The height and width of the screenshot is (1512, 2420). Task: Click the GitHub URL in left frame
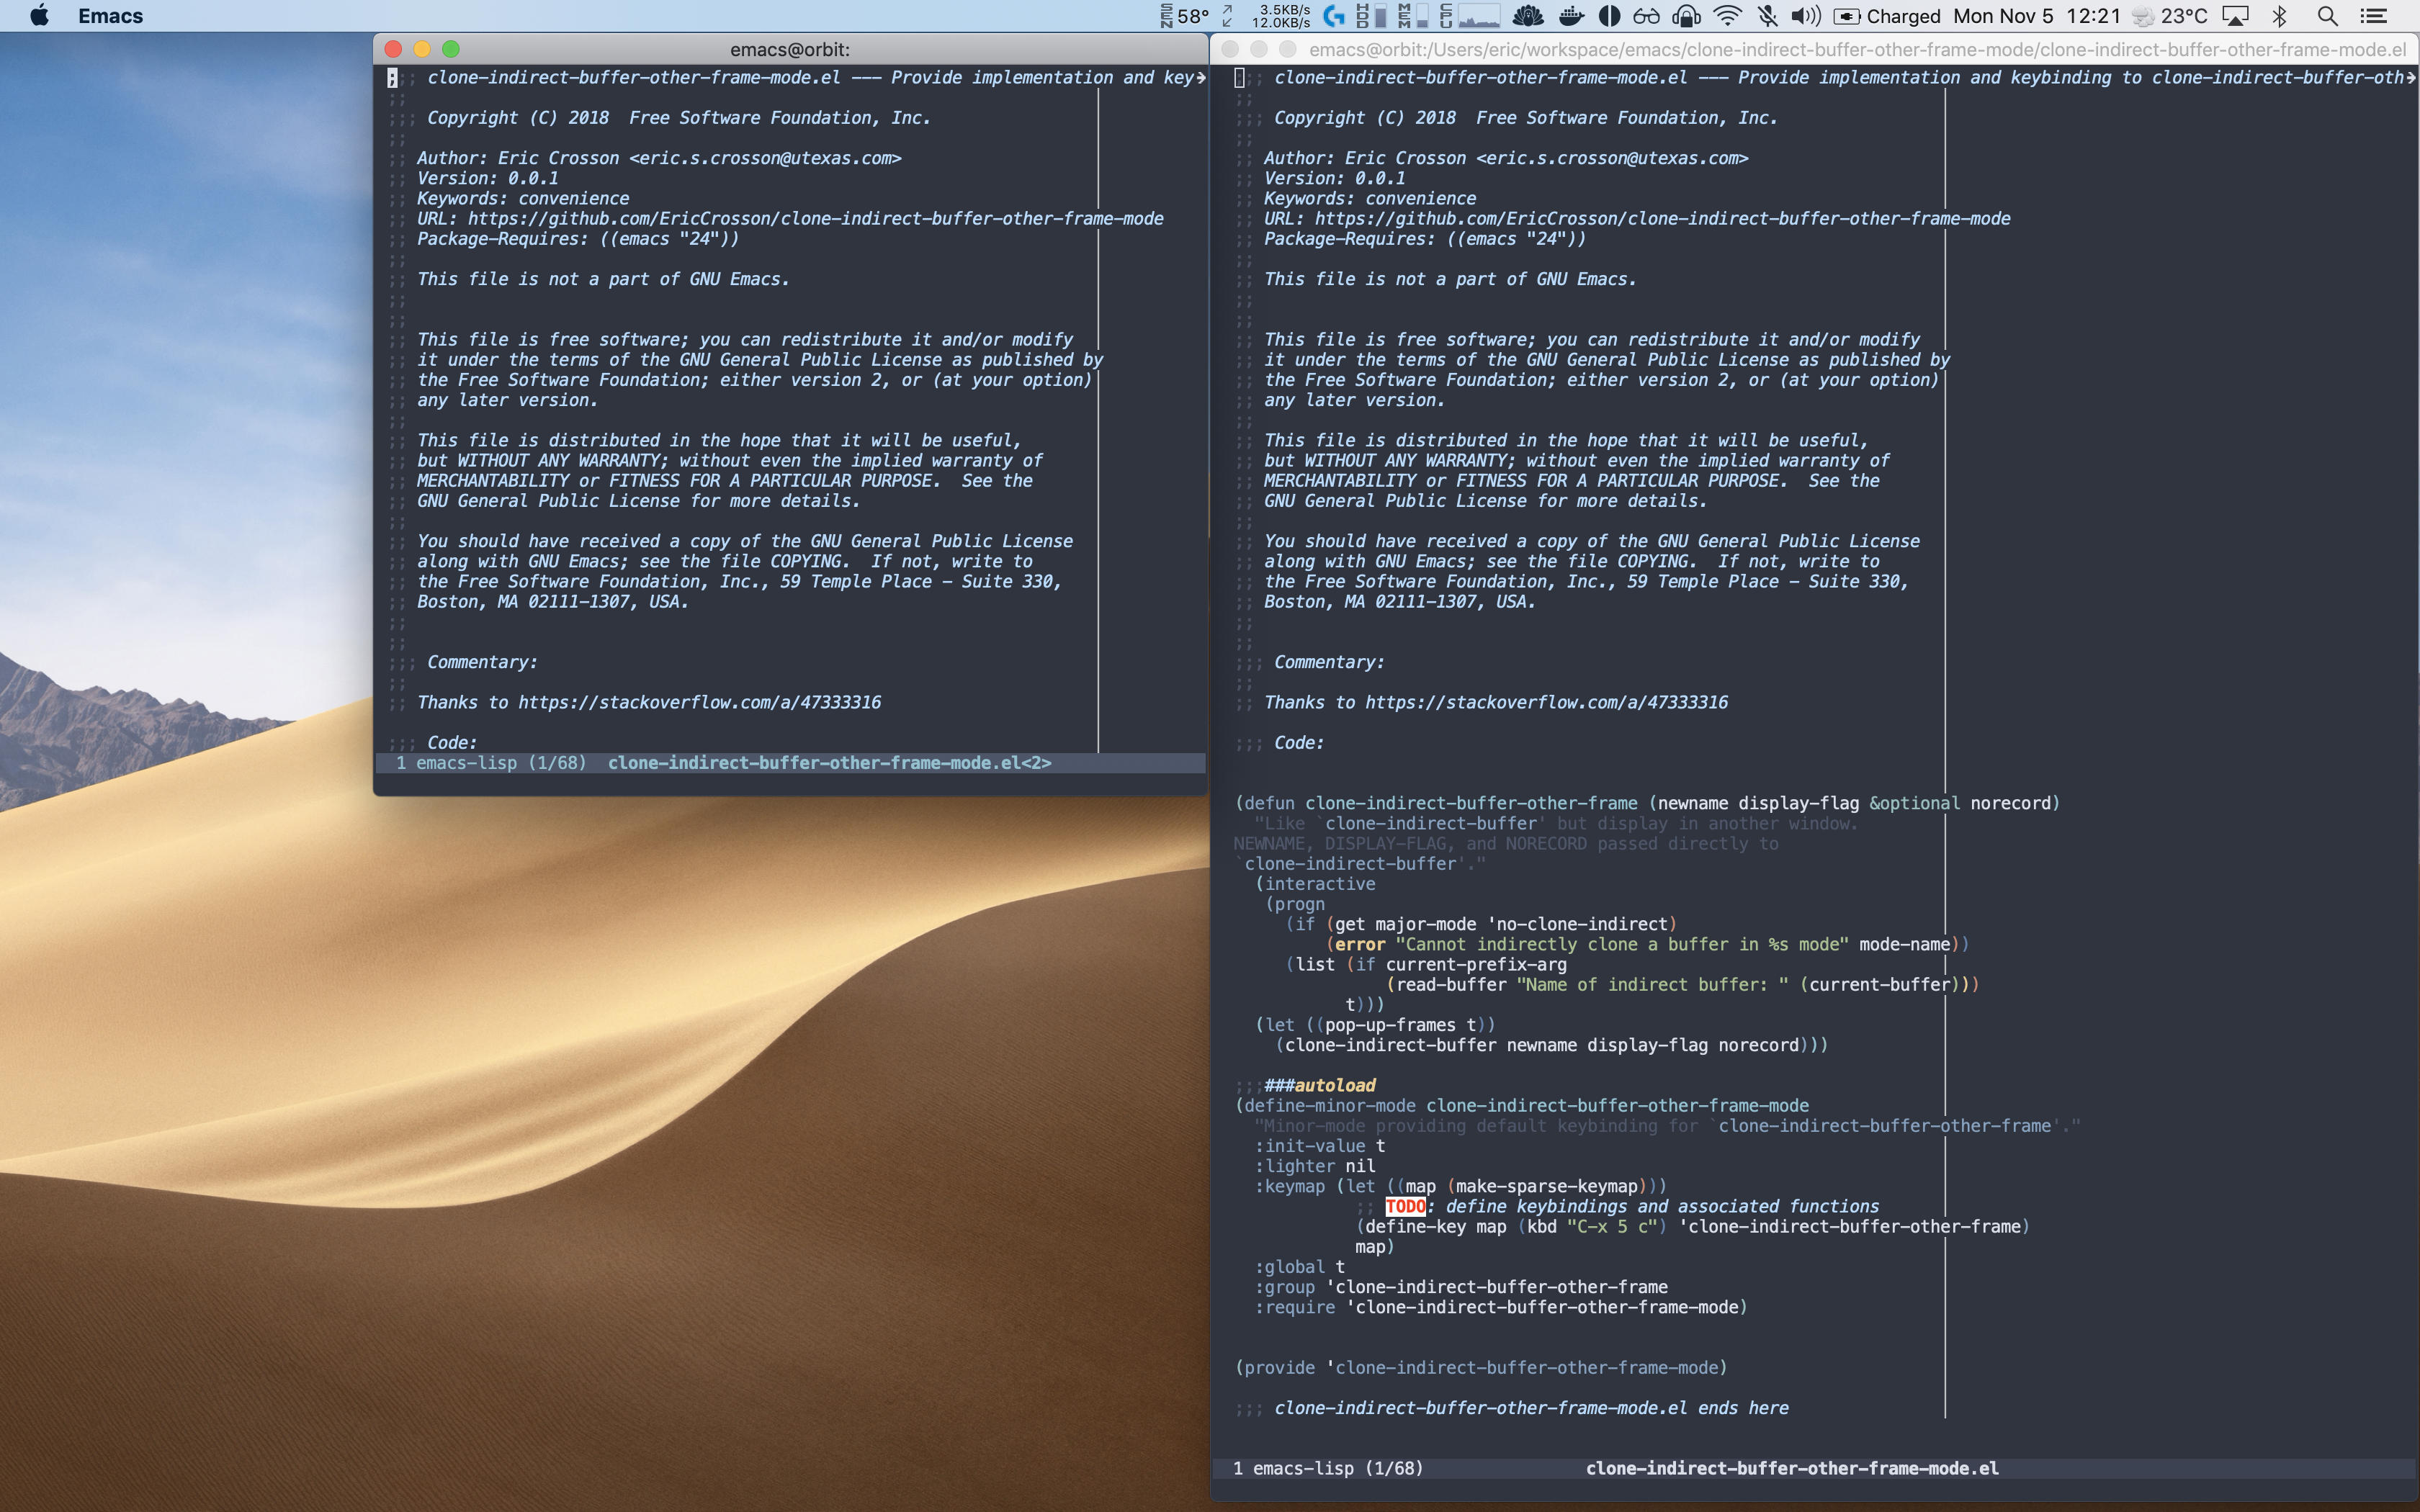pos(814,219)
